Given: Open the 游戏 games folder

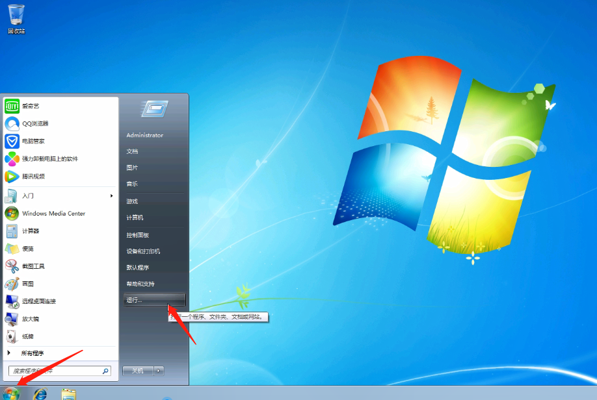Looking at the screenshot, I should pos(132,201).
